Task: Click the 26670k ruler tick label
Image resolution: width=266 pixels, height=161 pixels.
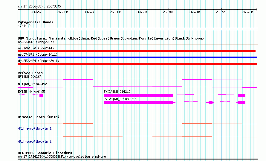Action: [168, 12]
